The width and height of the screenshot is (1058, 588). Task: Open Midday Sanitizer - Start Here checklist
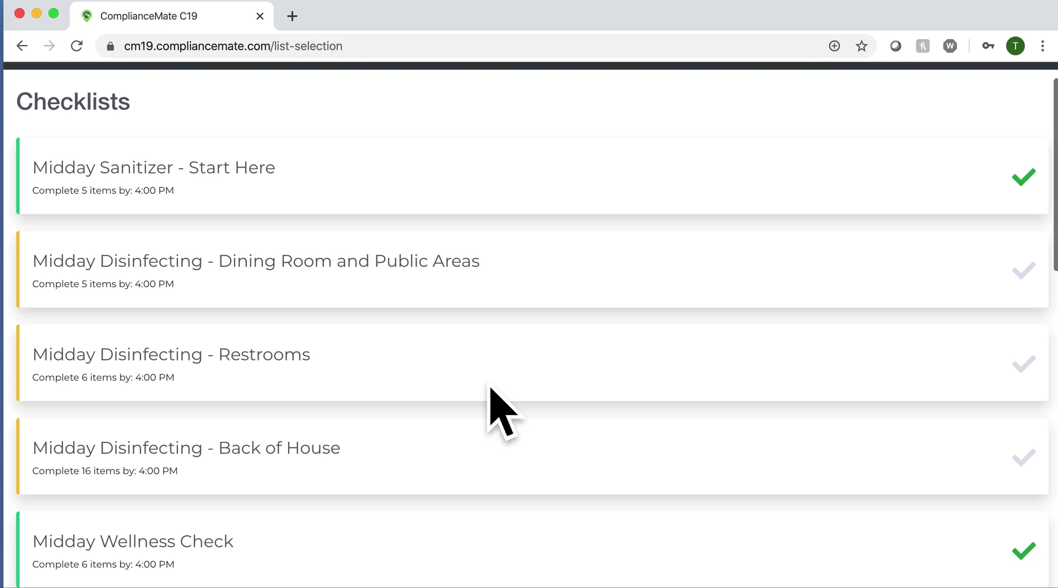154,168
